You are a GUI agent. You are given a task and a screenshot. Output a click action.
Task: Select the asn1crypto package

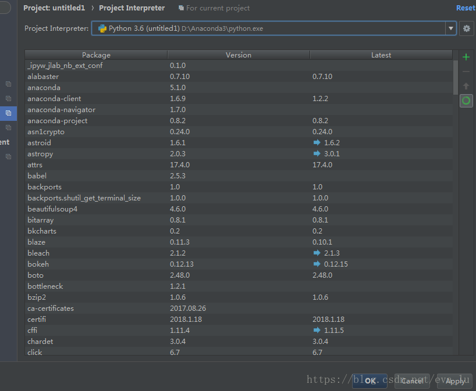(x=46, y=132)
